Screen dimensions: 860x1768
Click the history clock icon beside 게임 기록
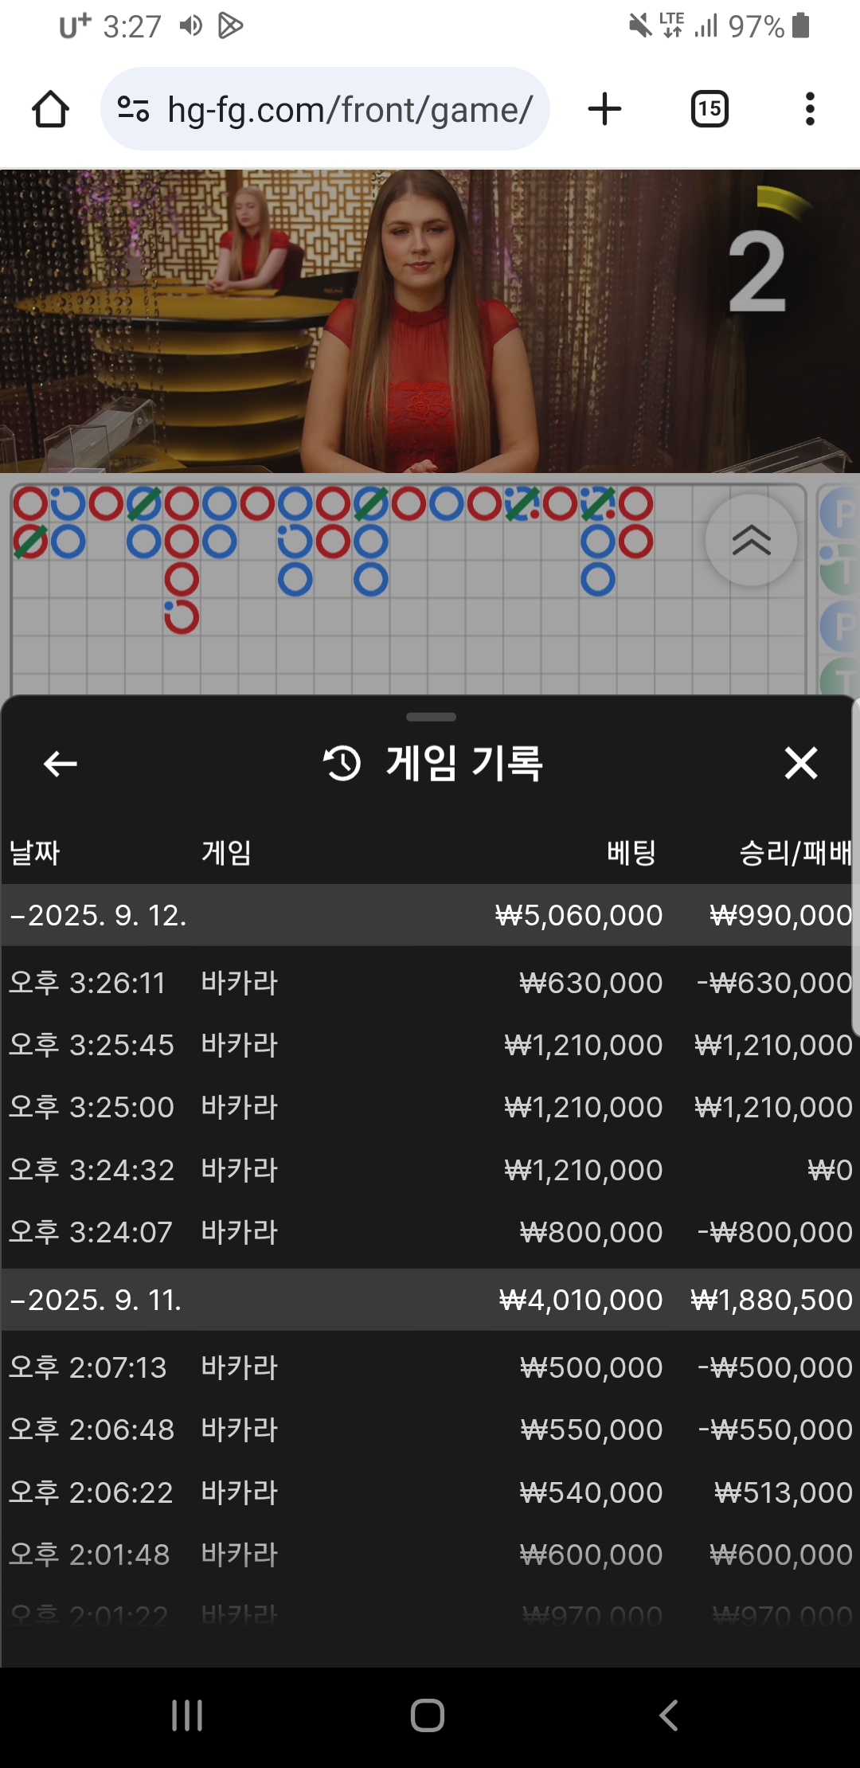point(342,763)
